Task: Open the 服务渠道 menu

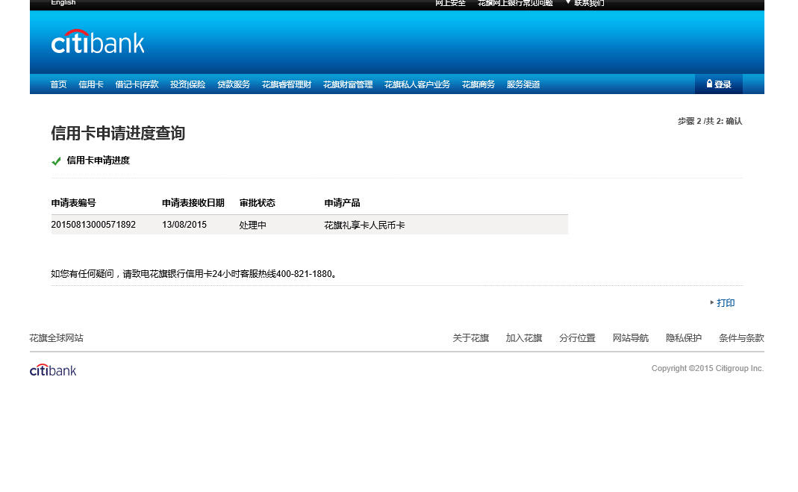Action: (x=523, y=84)
